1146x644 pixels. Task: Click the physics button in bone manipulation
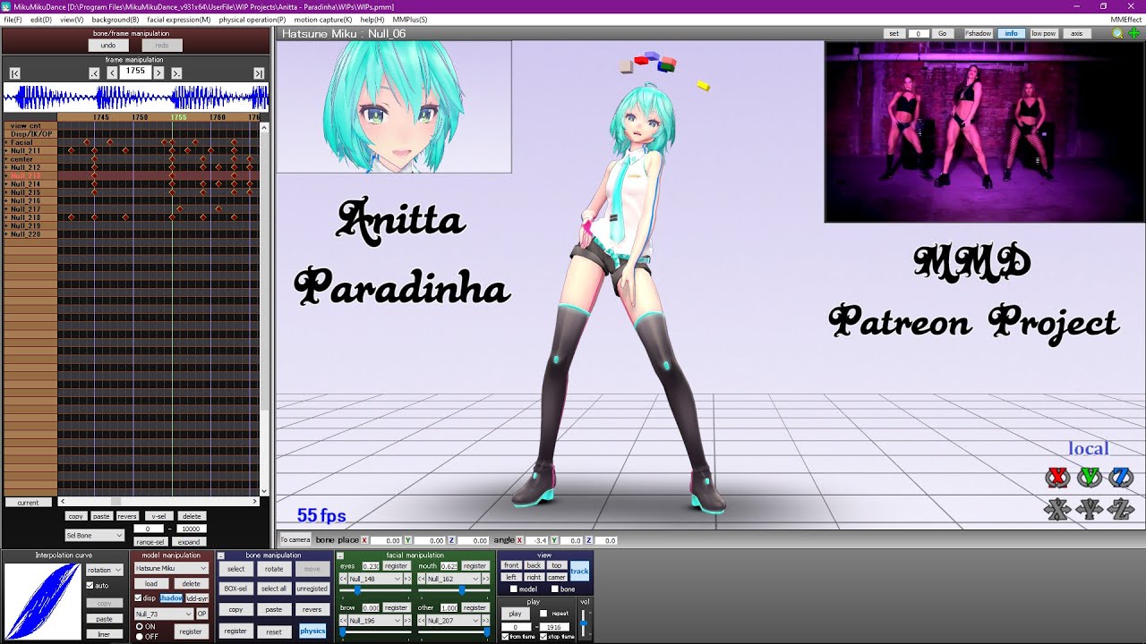pos(312,631)
